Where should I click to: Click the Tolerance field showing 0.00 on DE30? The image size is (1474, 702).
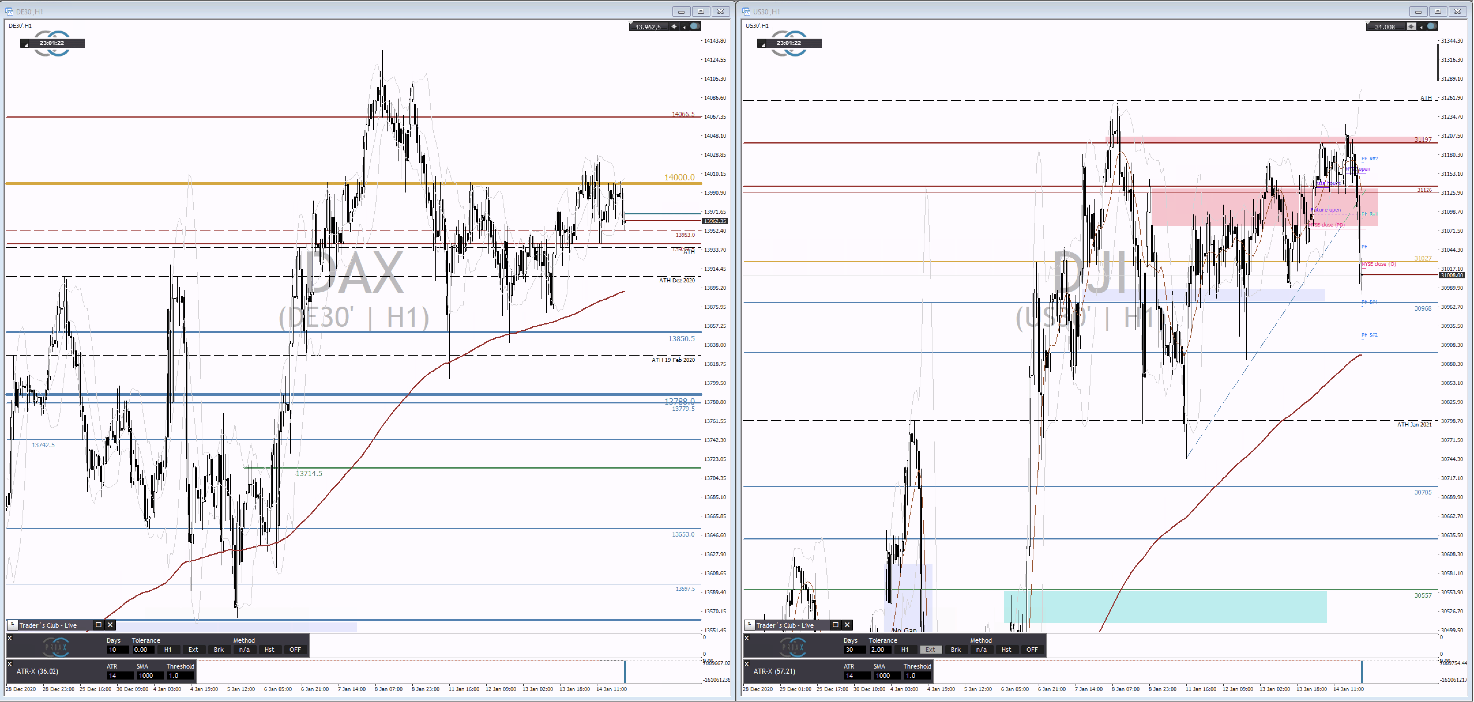click(x=143, y=649)
